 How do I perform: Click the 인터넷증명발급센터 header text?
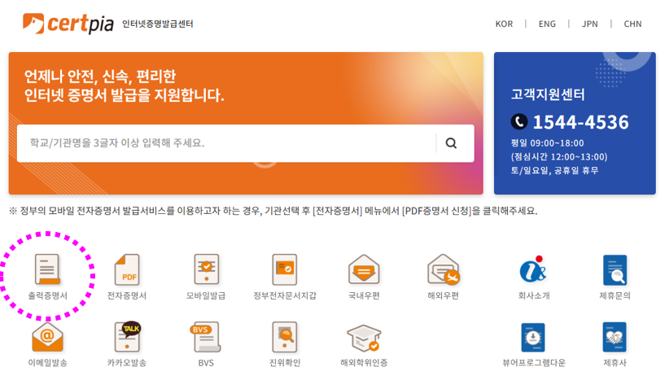[157, 24]
